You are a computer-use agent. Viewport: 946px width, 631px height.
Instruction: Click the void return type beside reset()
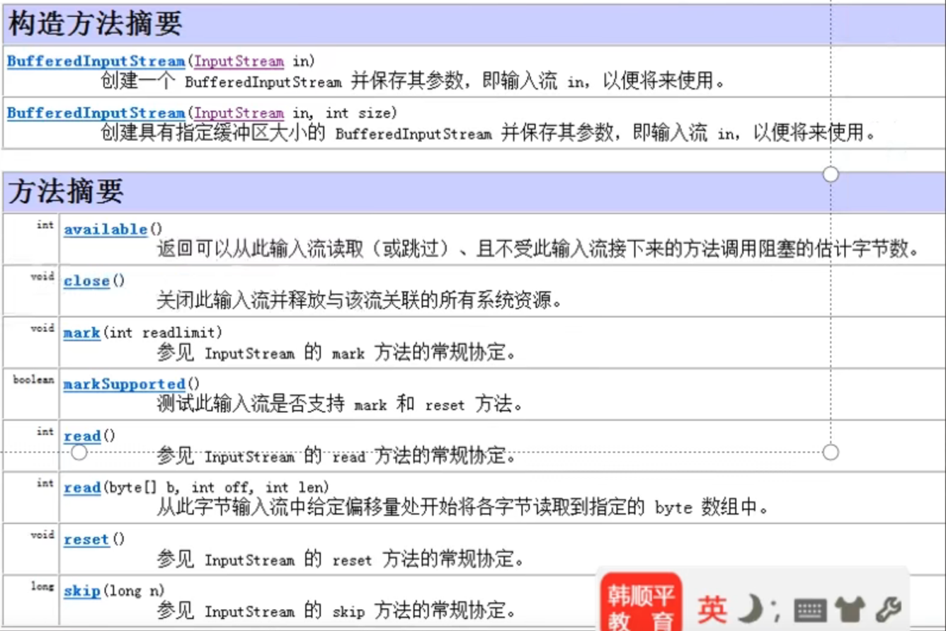click(x=42, y=535)
